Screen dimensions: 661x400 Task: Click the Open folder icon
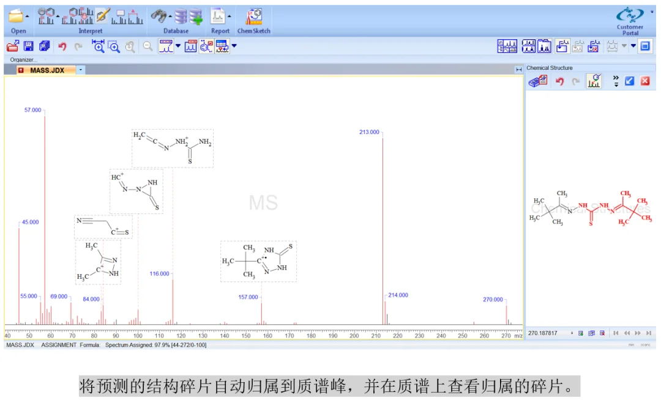(x=16, y=16)
